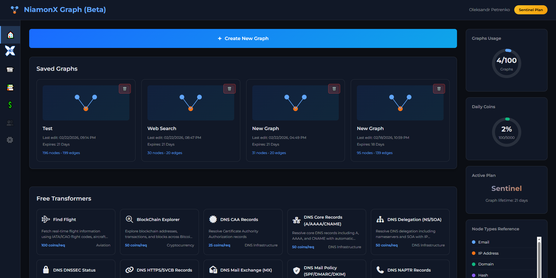The image size is (556, 278).
Task: Select the DNS Delegation (NS/SOA) transformer card
Action: [x=410, y=232]
